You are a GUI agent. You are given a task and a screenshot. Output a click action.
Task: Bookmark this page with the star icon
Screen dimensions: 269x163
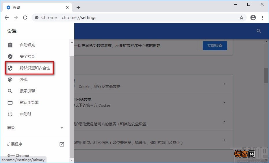pos(242,18)
